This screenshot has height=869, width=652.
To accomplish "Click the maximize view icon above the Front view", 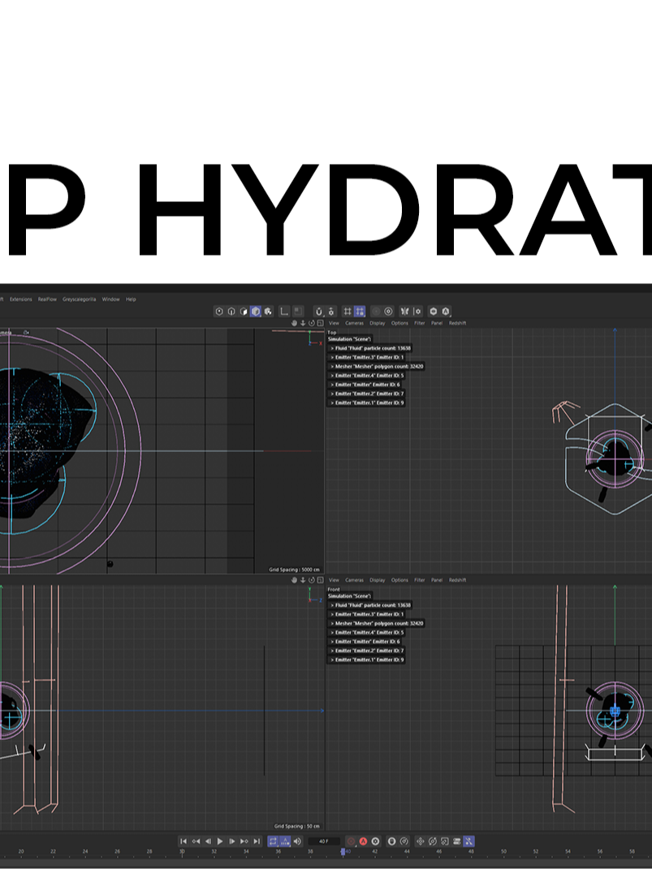I will pyautogui.click(x=320, y=580).
